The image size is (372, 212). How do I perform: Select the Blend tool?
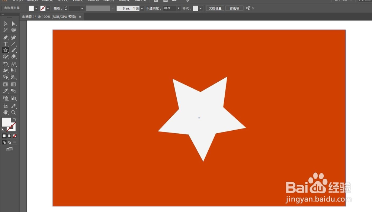point(13,91)
